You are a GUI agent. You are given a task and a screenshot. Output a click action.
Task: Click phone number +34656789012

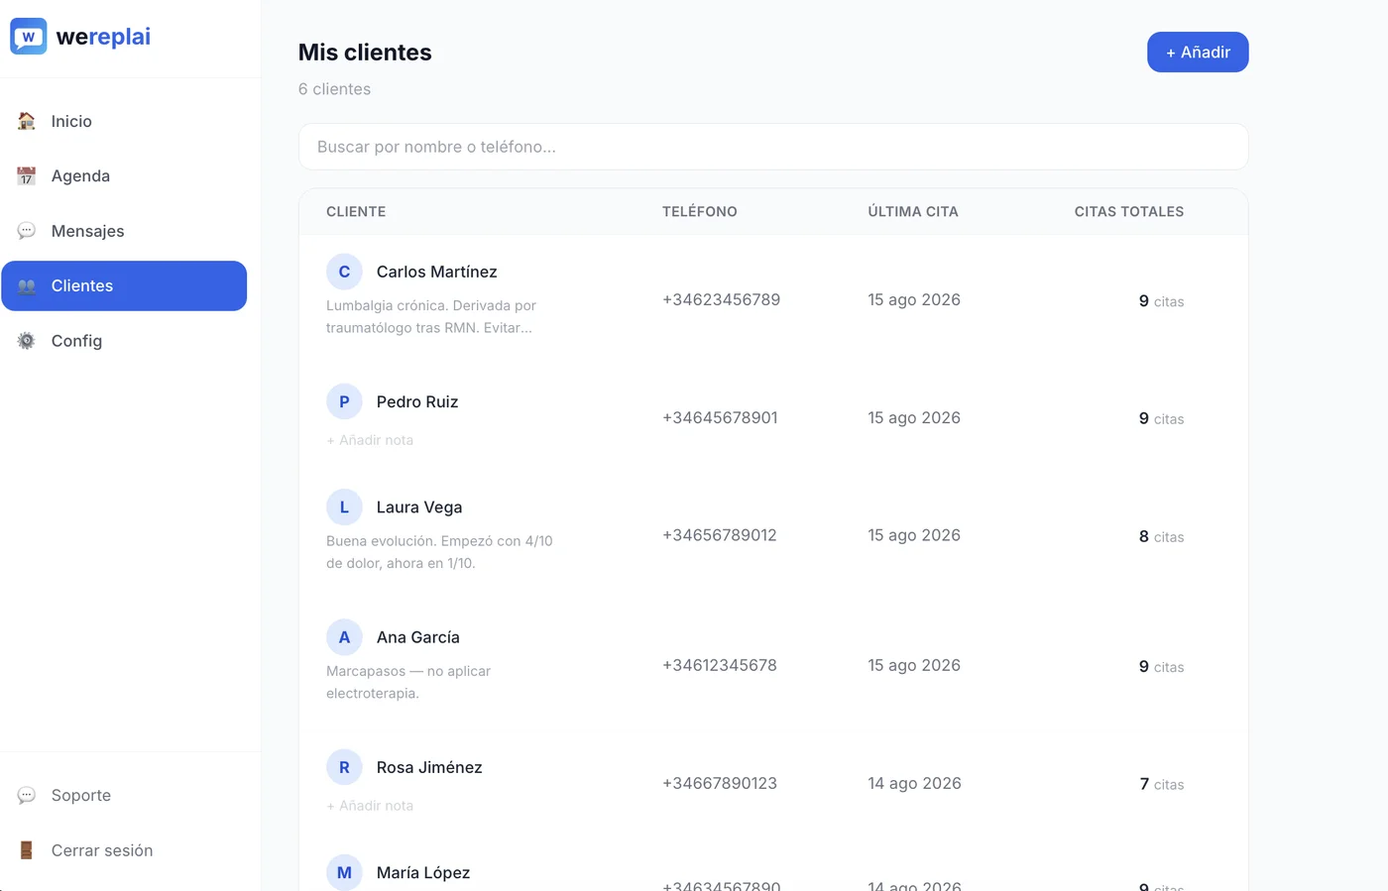720,535
